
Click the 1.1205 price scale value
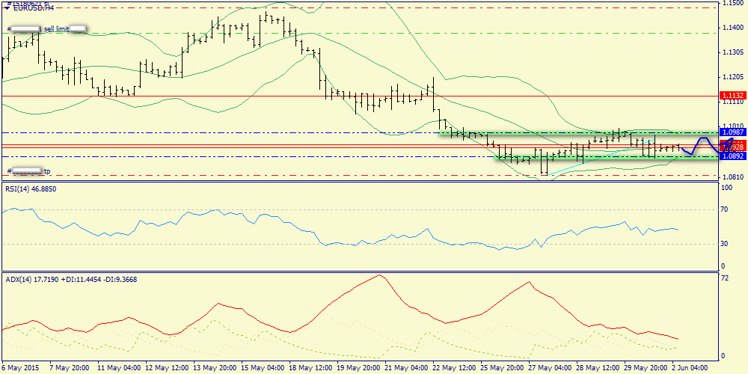pyautogui.click(x=733, y=77)
